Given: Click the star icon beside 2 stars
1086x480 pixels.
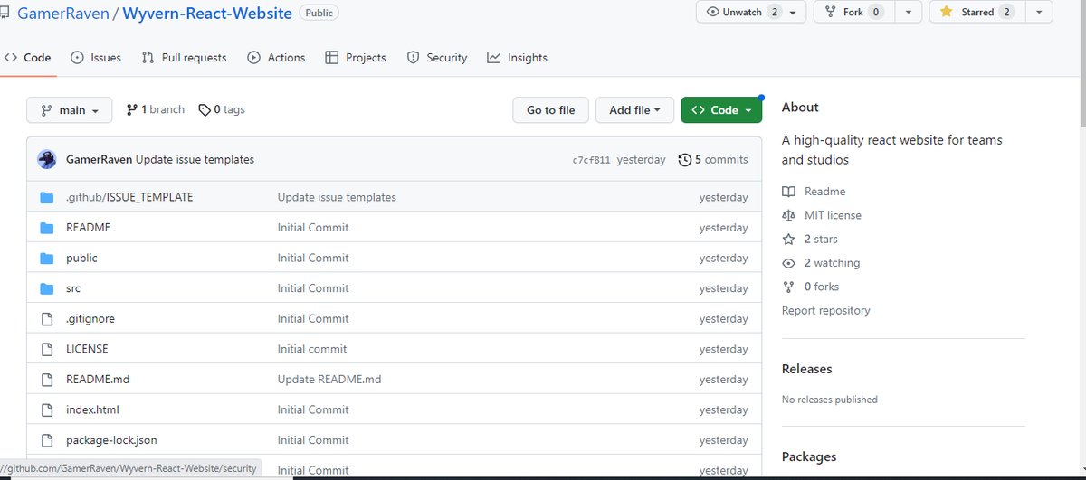Looking at the screenshot, I should [x=789, y=240].
